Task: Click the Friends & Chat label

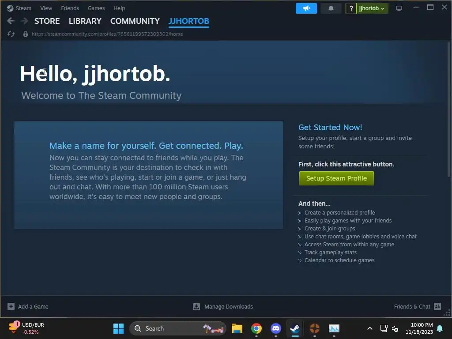Action: click(x=412, y=306)
